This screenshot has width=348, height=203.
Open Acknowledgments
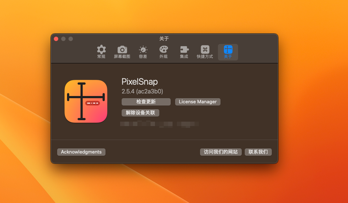[81, 152]
